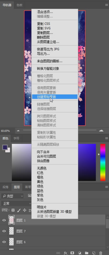
Task: Open the 类型 filter dropdown
Action: (12, 196)
